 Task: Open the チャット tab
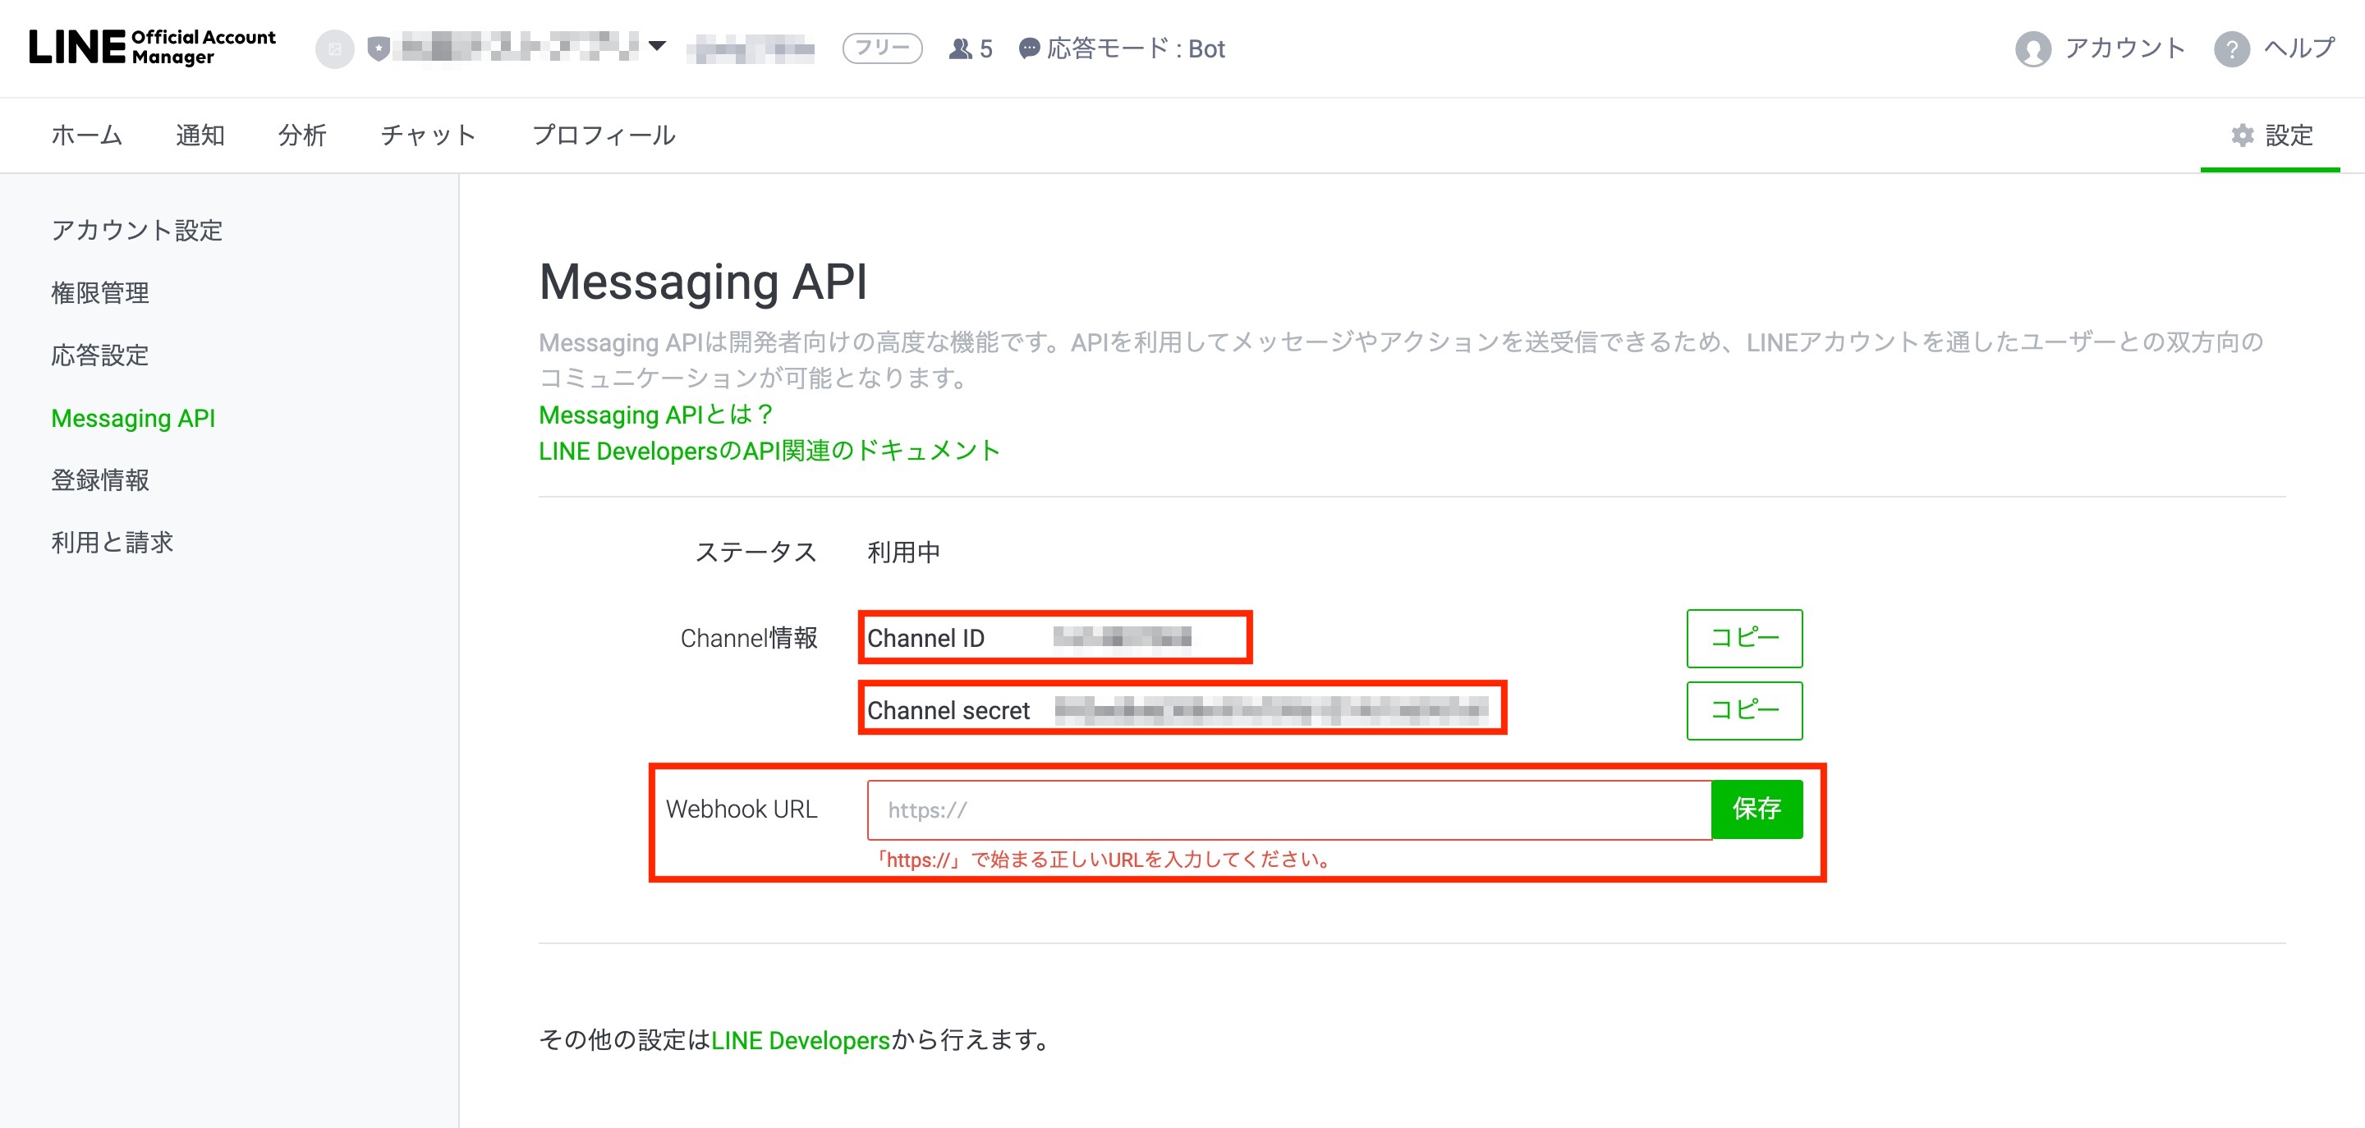(x=428, y=135)
